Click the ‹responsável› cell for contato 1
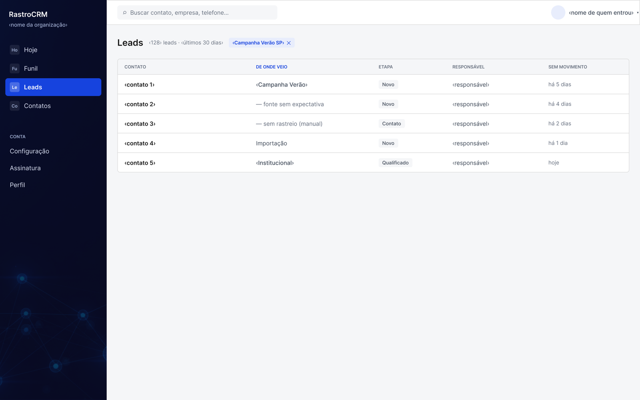640x400 pixels. [x=471, y=85]
